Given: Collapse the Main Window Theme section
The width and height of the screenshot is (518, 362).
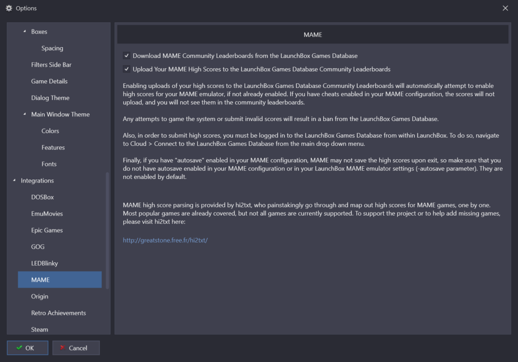Looking at the screenshot, I should (x=24, y=114).
